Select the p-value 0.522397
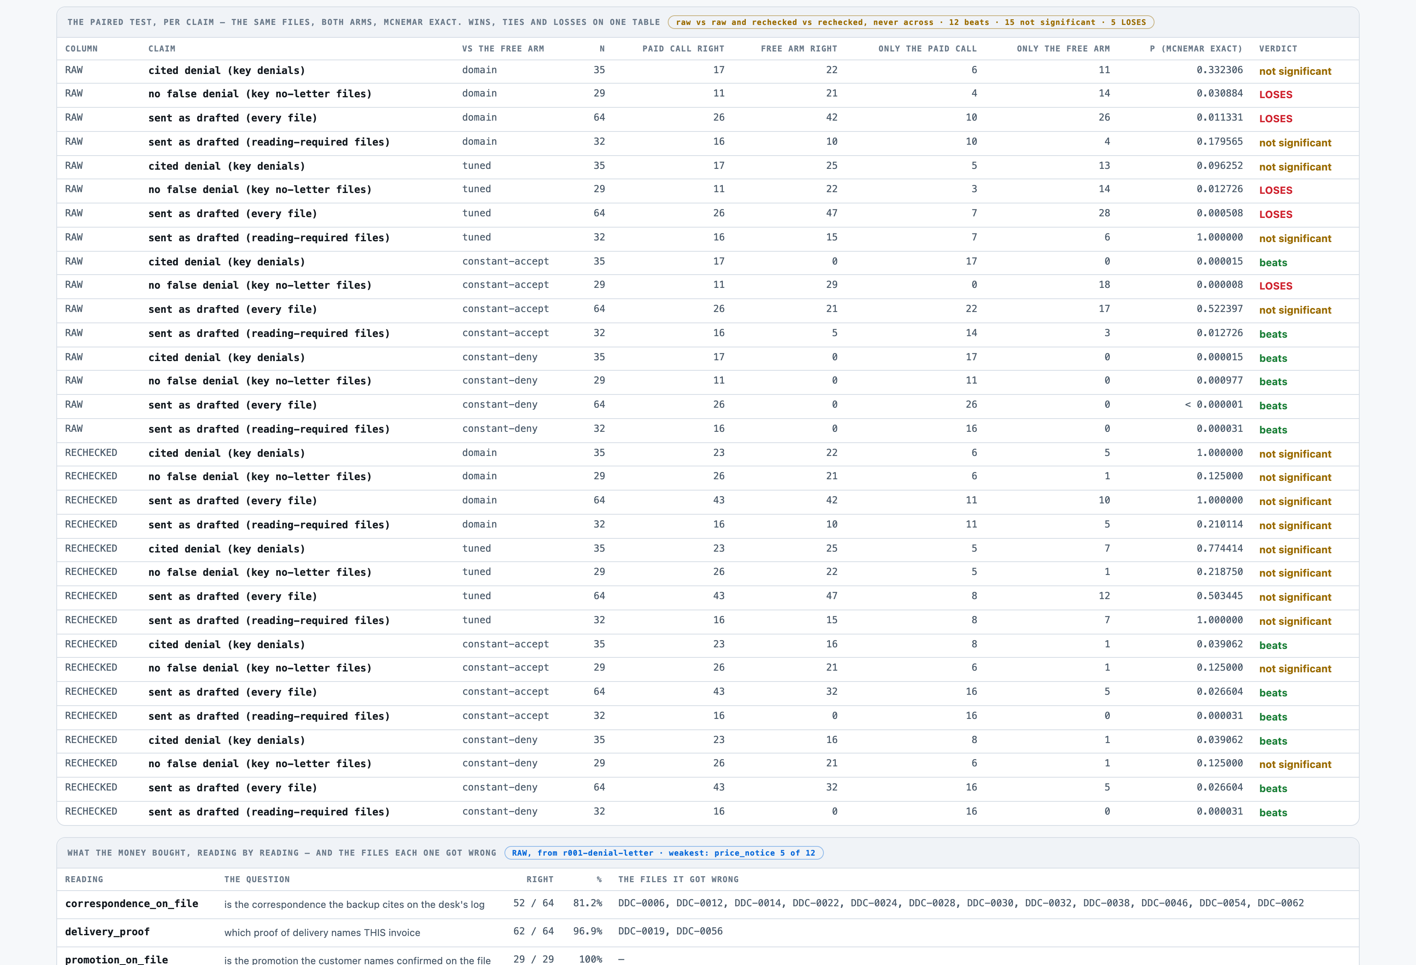 1219,309
